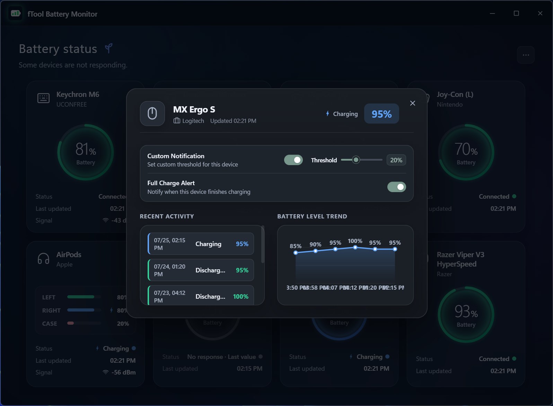553x406 pixels.
Task: Click the "Nintendo" vendor label
Action: [x=449, y=105]
